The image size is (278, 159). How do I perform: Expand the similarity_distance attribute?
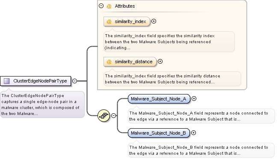click(x=160, y=61)
